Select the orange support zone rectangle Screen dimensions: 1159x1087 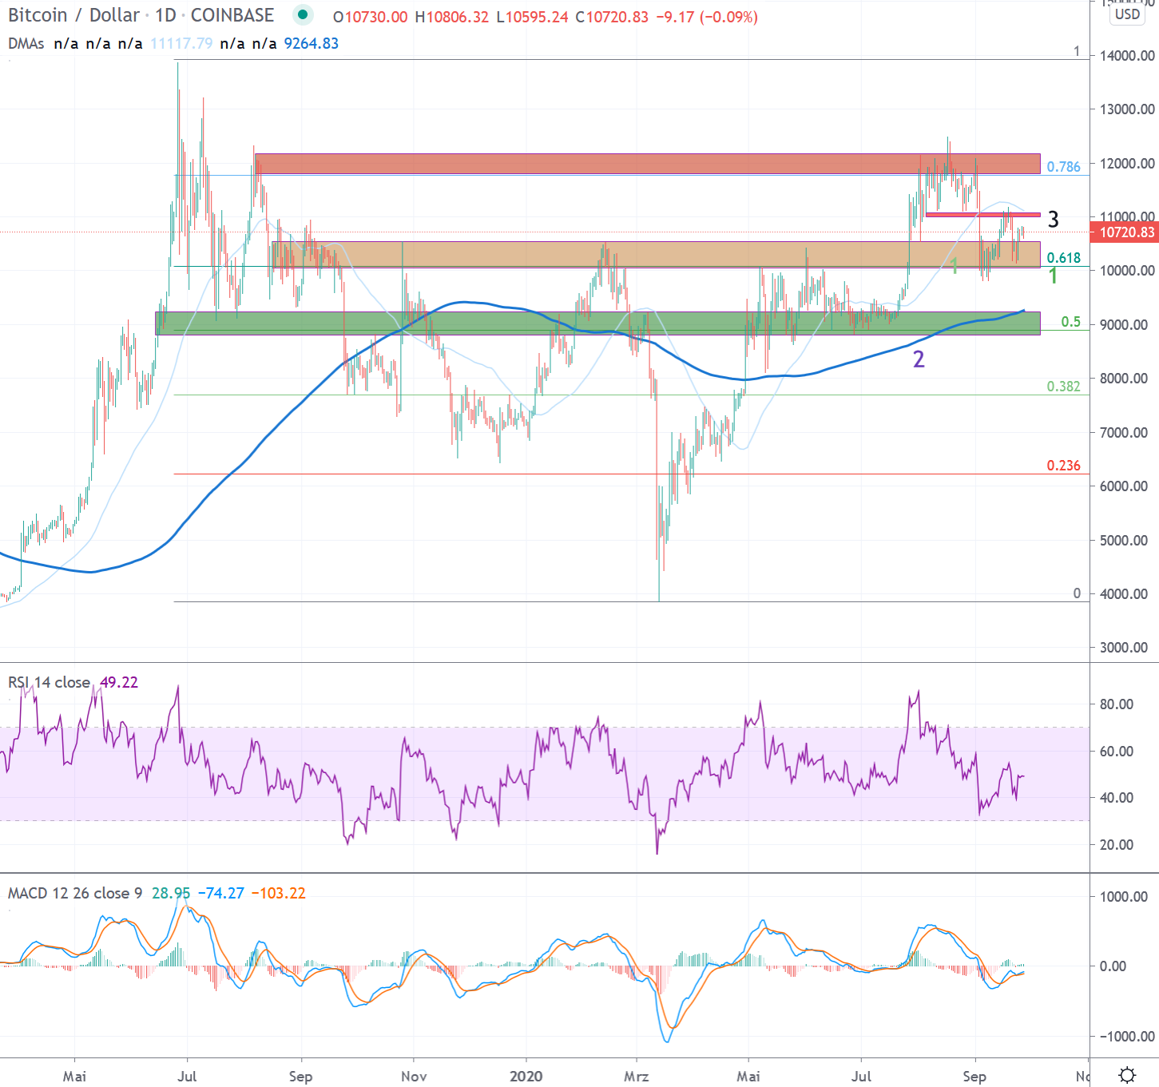(x=655, y=254)
